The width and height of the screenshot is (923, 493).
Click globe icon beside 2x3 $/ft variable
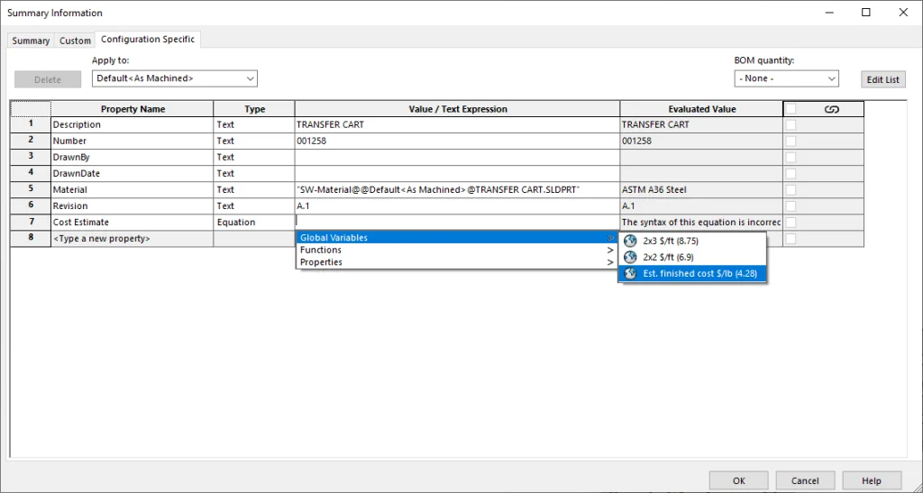tap(630, 242)
